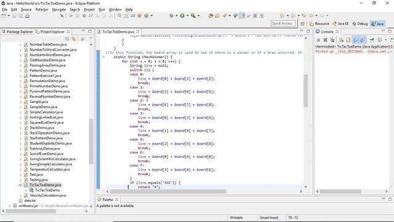Click Back navigation arrow in toolbar
The height and width of the screenshot is (222, 394).
pos(311,16)
